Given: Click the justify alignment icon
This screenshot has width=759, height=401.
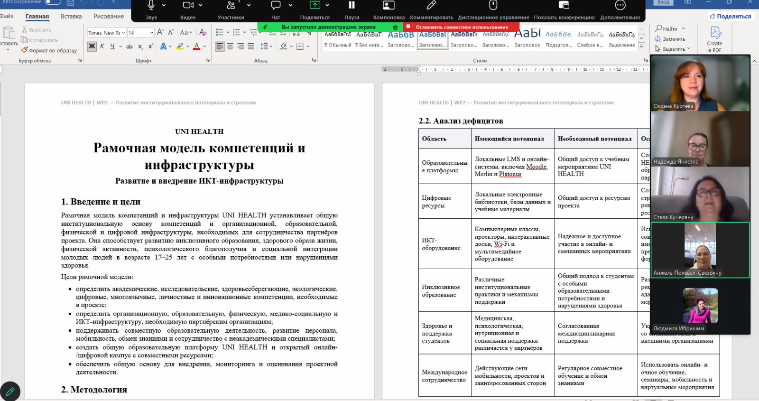Looking at the screenshot, I should [x=251, y=46].
